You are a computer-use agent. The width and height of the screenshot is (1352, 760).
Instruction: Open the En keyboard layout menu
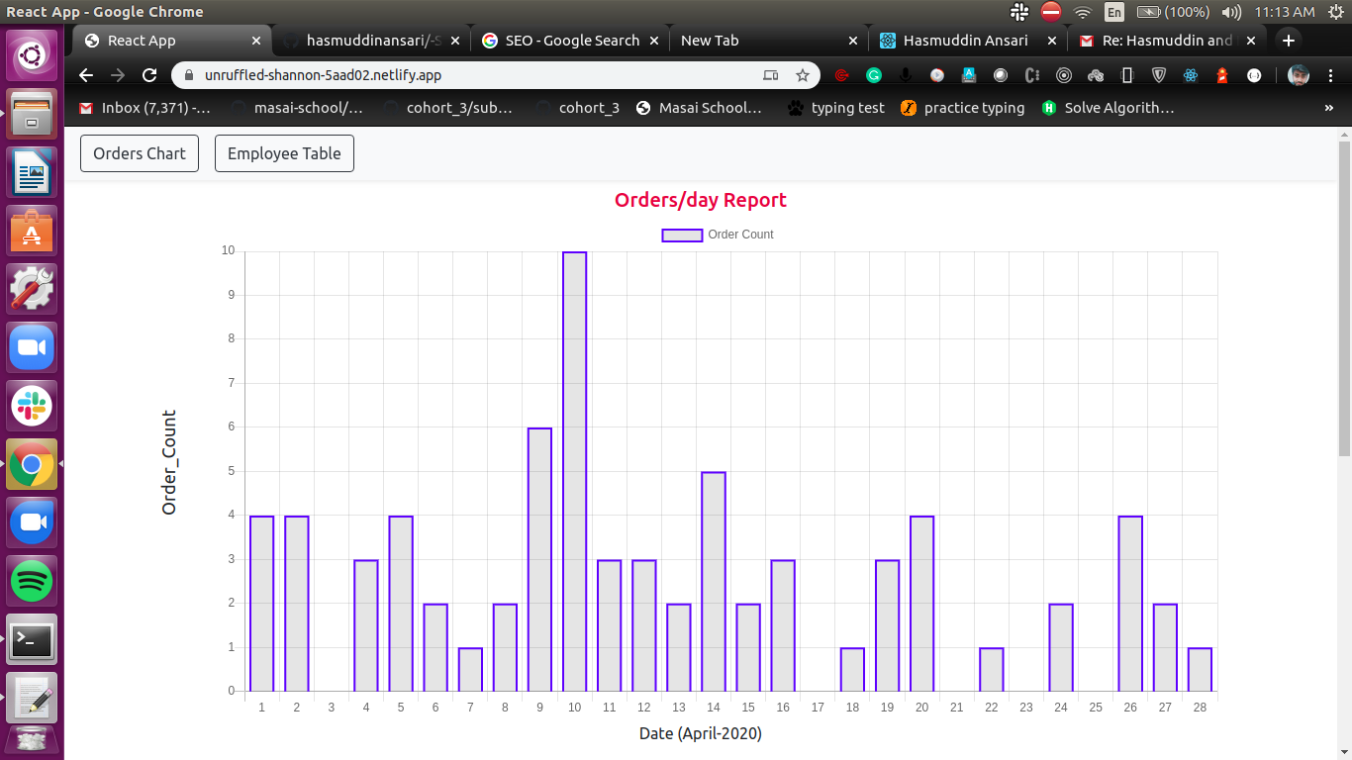point(1114,12)
